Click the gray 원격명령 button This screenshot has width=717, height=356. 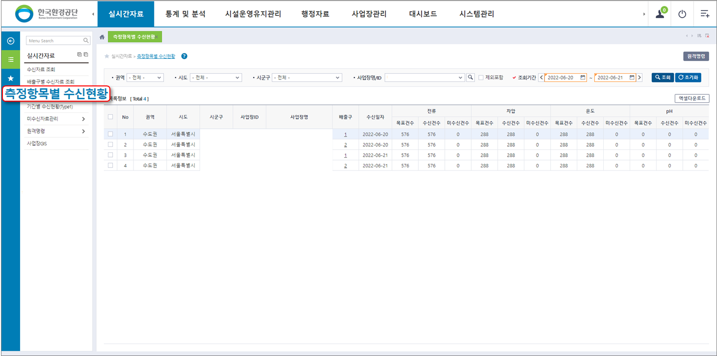tap(696, 56)
